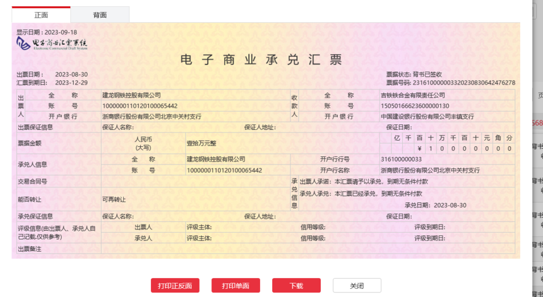Screen dimensions: 543x297
Task: Click acceptor account in 承兑人信息 row
Action: (224, 170)
